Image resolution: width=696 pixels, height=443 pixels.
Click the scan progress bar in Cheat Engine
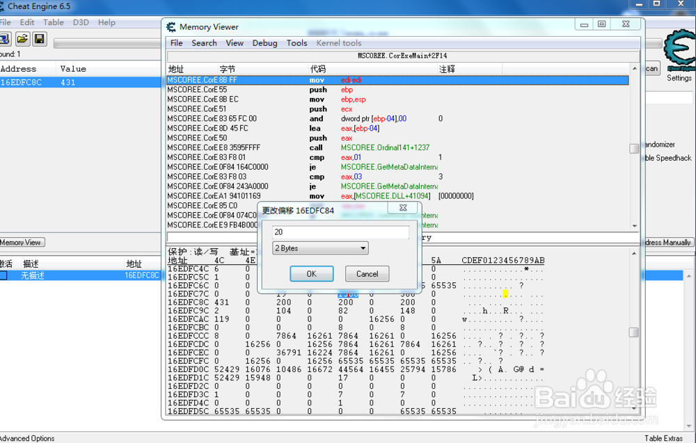click(x=107, y=43)
